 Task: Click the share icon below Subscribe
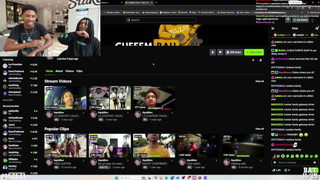tap(253, 60)
